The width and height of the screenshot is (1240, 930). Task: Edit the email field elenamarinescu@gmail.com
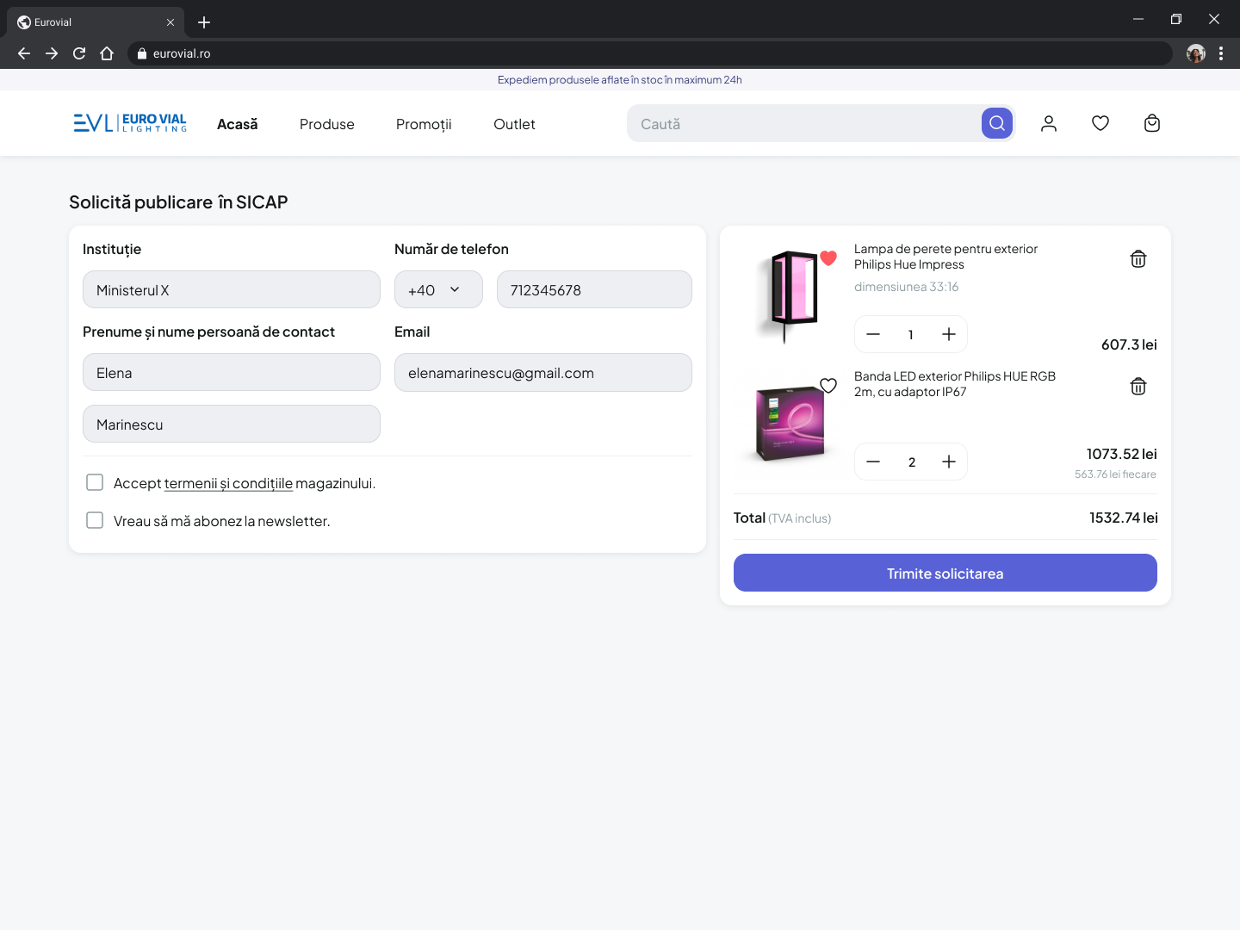pos(543,372)
